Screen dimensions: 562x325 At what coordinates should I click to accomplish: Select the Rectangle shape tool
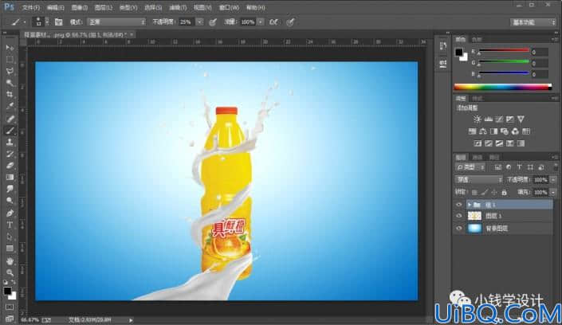coord(10,249)
